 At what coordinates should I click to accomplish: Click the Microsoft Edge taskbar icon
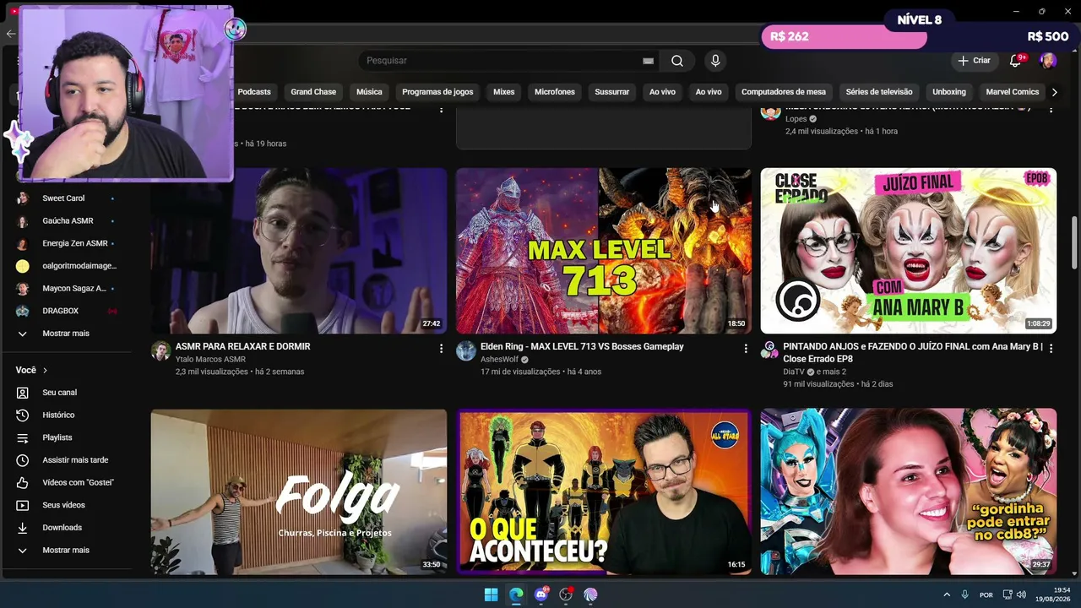516,594
